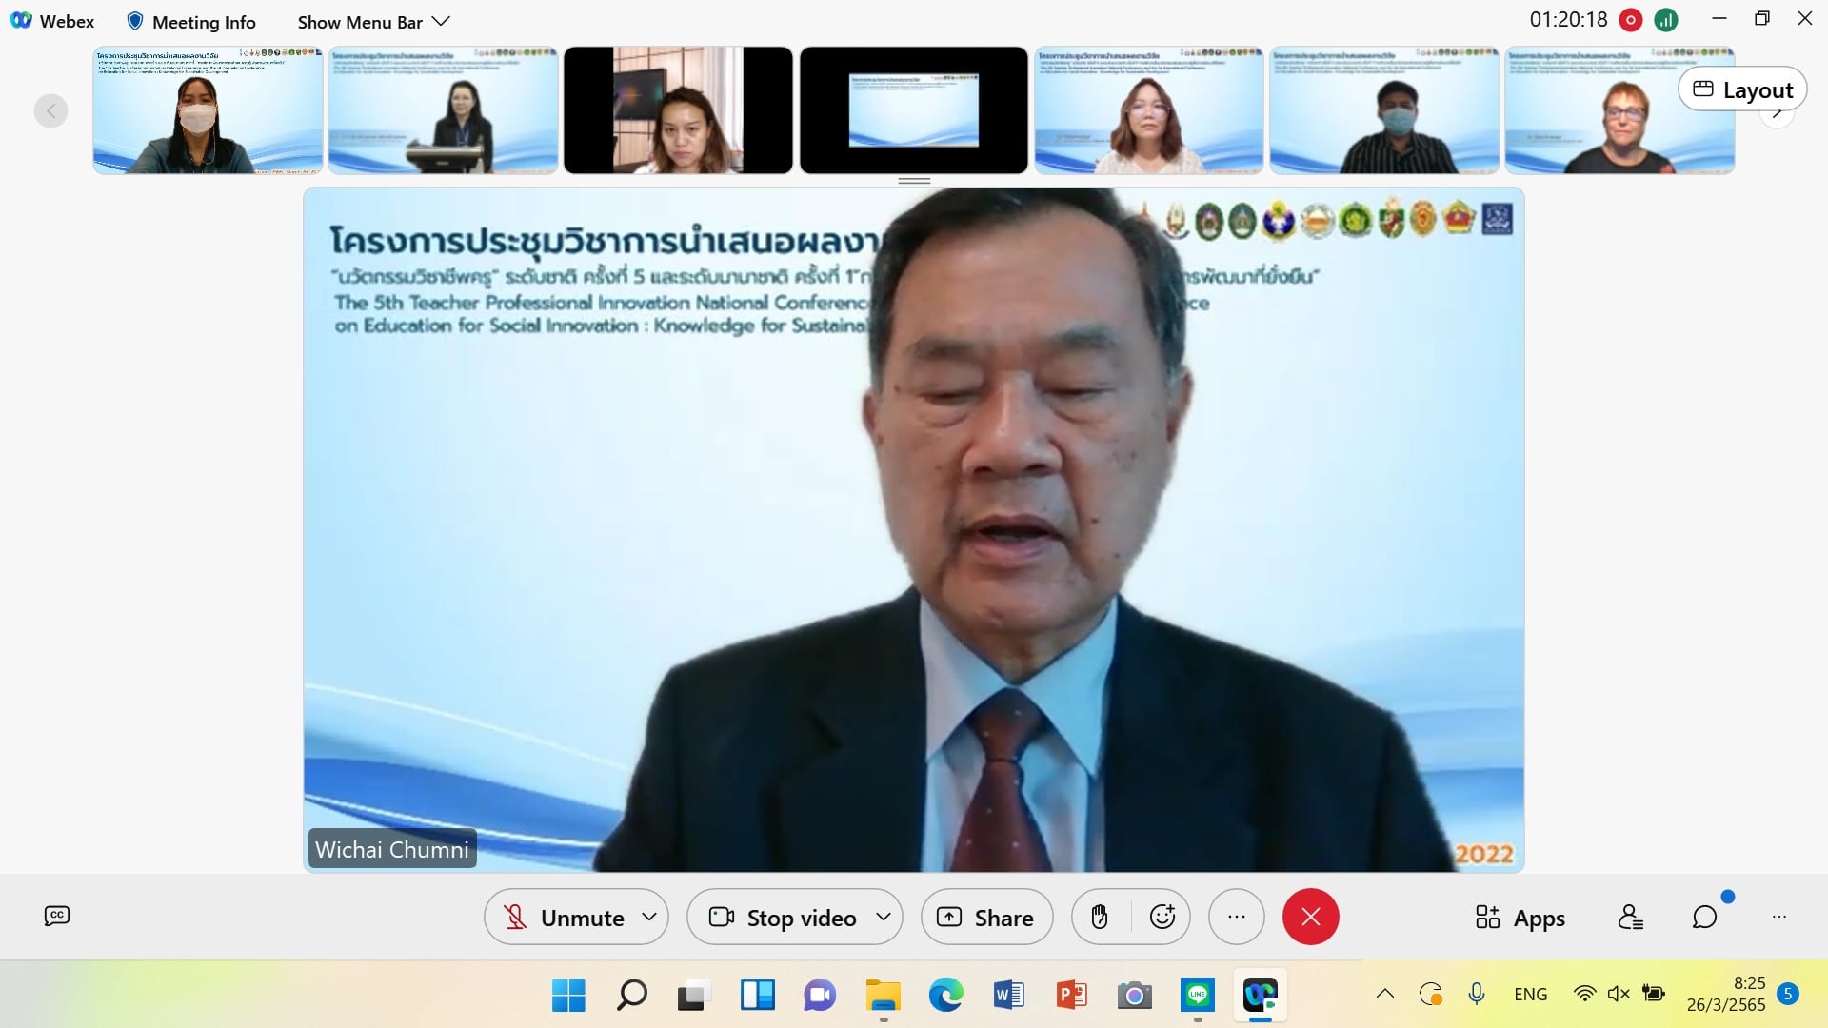Select thumbnail of woman wearing glasses

(x=1149, y=110)
